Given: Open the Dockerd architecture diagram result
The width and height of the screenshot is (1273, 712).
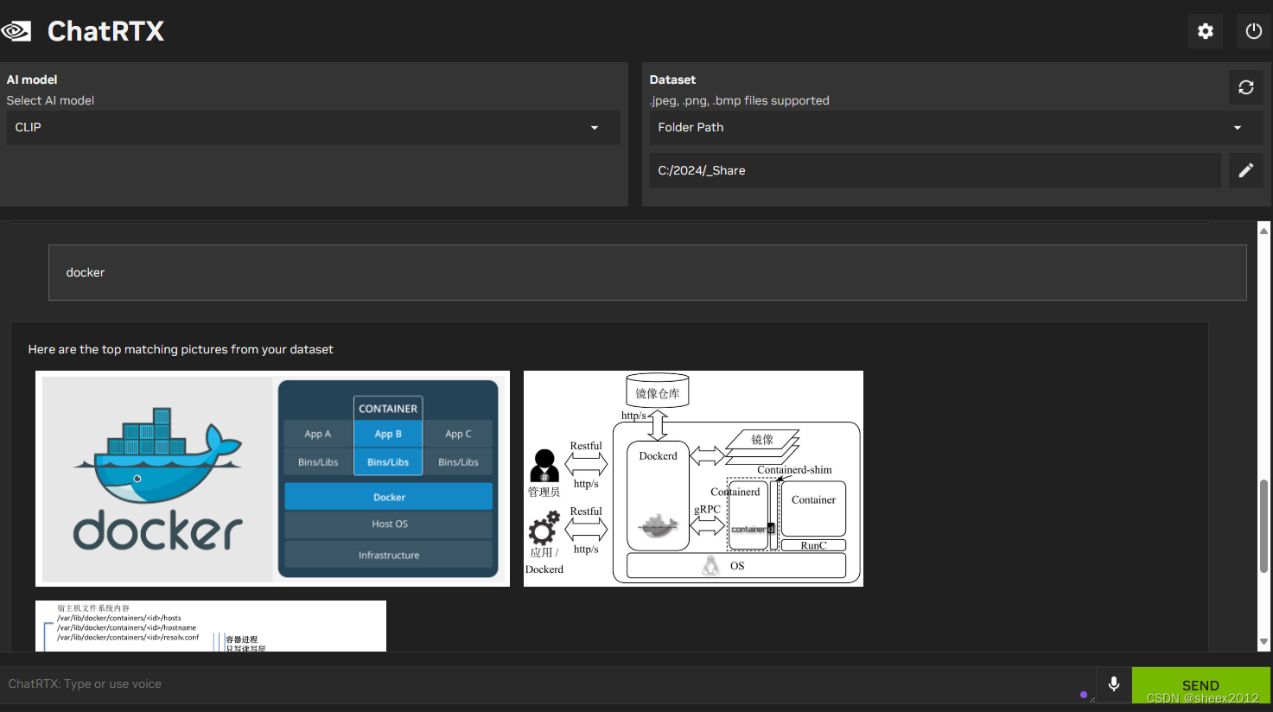Looking at the screenshot, I should [693, 479].
